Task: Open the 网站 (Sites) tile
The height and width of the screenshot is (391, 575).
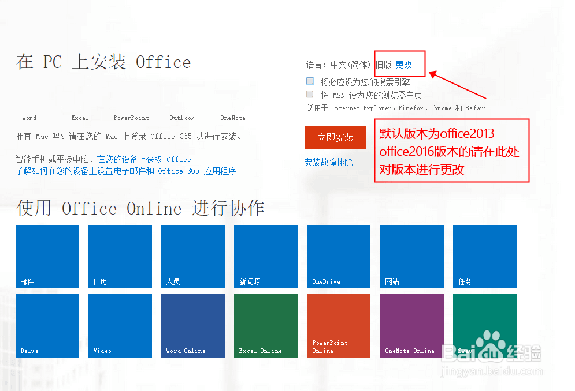Action: [x=412, y=256]
